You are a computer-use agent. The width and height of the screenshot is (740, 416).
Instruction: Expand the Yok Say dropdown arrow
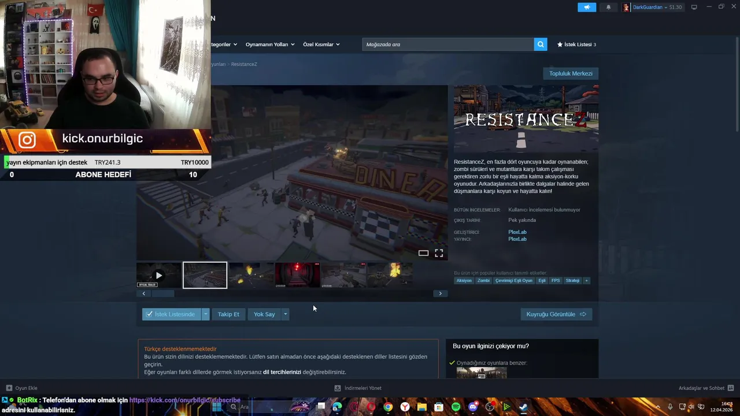(285, 314)
